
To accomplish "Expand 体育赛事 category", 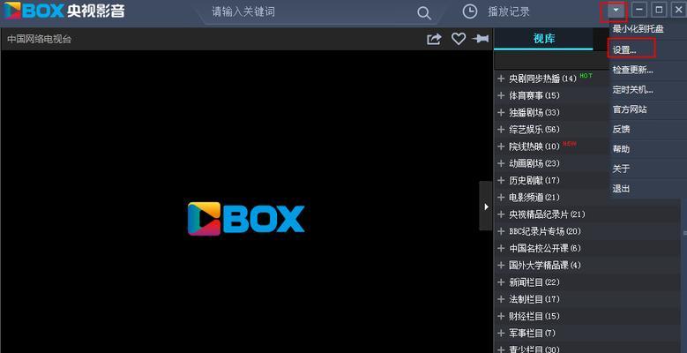I will point(501,95).
